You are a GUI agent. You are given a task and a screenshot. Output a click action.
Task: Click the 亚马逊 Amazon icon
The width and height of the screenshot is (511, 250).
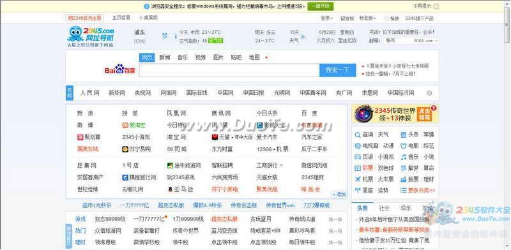170,189
